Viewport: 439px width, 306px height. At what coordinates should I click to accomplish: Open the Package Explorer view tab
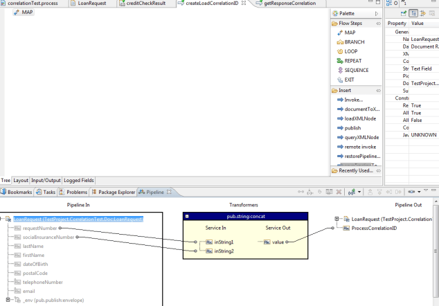click(114, 192)
